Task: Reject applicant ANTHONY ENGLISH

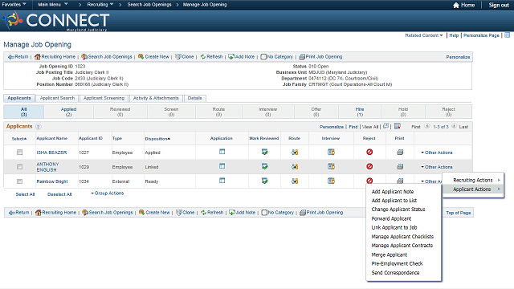Action: pyautogui.click(x=369, y=166)
